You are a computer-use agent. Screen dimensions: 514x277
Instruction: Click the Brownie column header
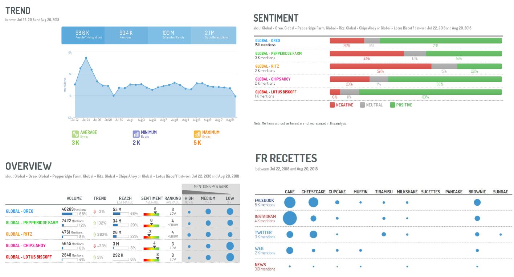(x=477, y=192)
